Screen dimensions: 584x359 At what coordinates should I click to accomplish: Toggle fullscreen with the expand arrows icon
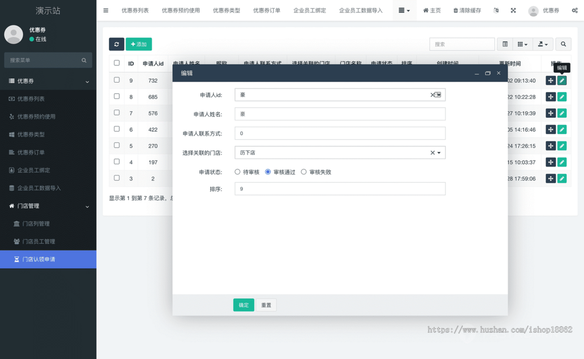pyautogui.click(x=513, y=10)
